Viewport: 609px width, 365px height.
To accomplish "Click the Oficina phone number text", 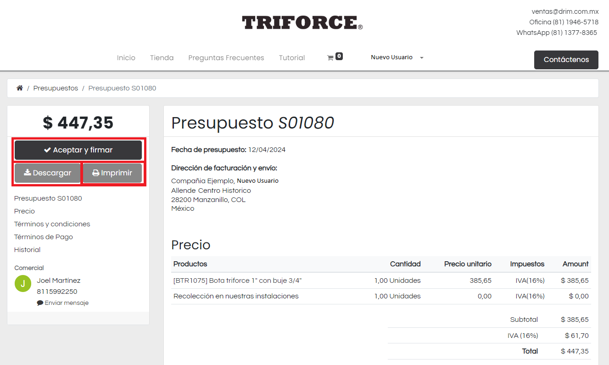I will pyautogui.click(x=564, y=22).
